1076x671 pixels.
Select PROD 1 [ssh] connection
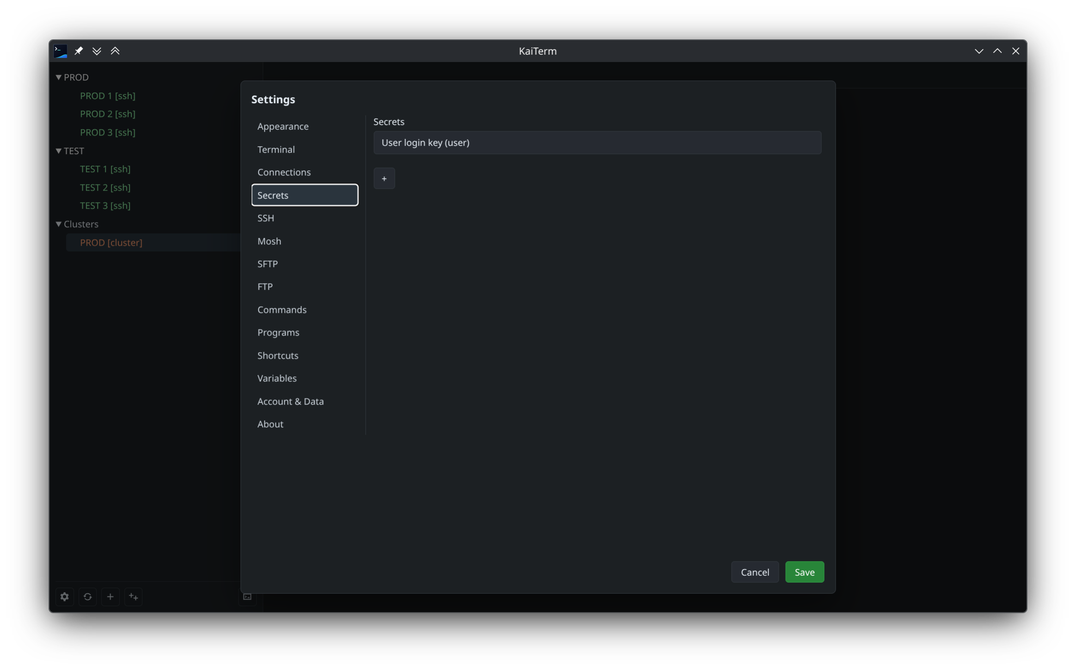pyautogui.click(x=108, y=96)
